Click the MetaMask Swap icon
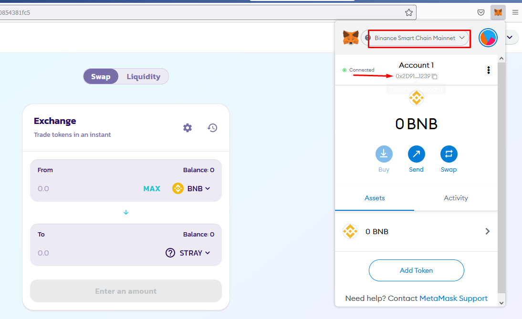The width and height of the screenshot is (522, 319). 449,154
